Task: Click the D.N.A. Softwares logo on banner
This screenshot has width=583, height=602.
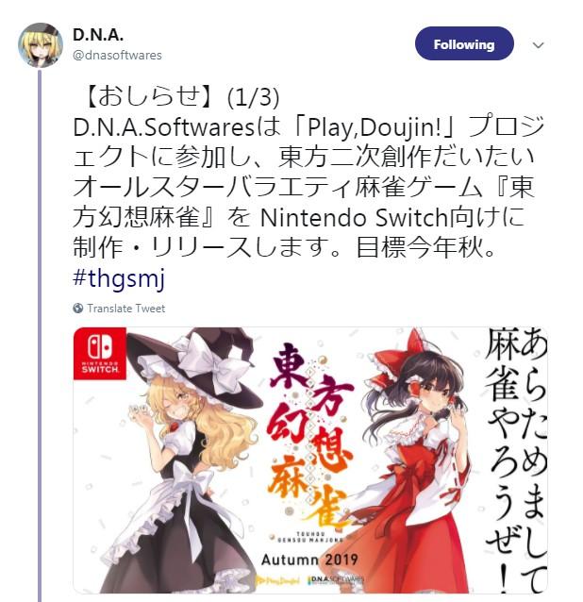Action: [x=336, y=579]
